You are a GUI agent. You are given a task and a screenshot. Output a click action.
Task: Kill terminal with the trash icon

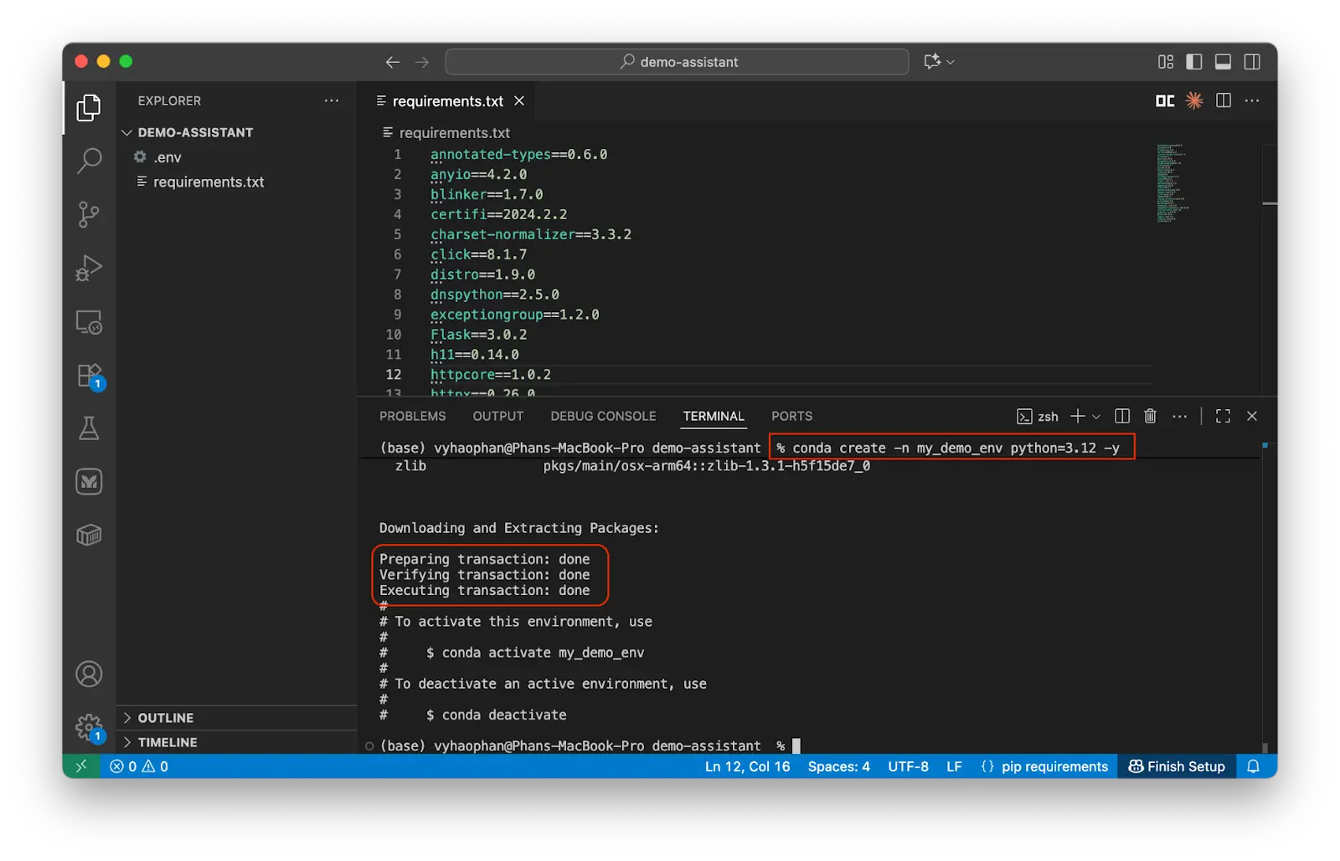1150,416
